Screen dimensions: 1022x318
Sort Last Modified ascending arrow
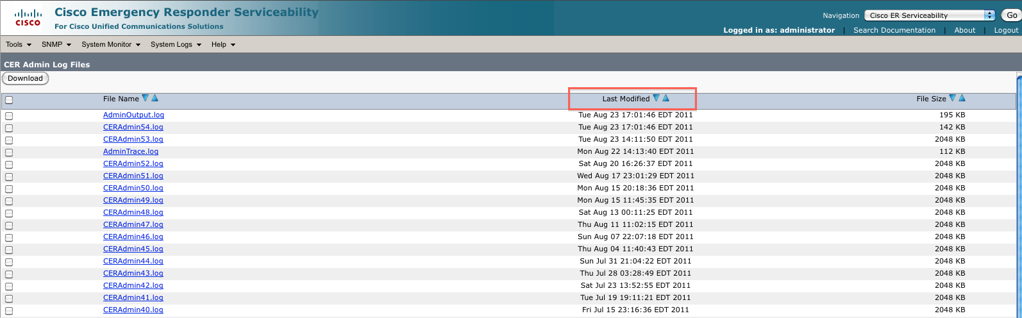pyautogui.click(x=666, y=98)
